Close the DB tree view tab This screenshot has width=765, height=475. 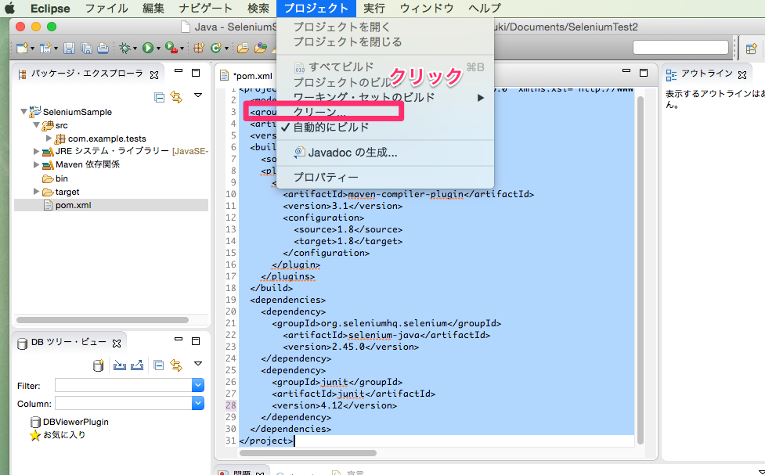[x=117, y=344]
